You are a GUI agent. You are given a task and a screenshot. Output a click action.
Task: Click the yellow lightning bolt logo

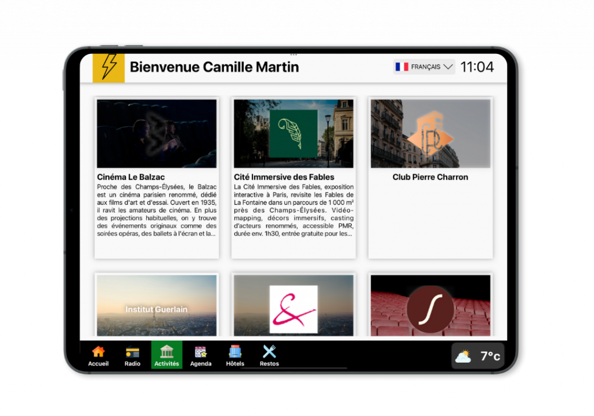click(x=108, y=67)
